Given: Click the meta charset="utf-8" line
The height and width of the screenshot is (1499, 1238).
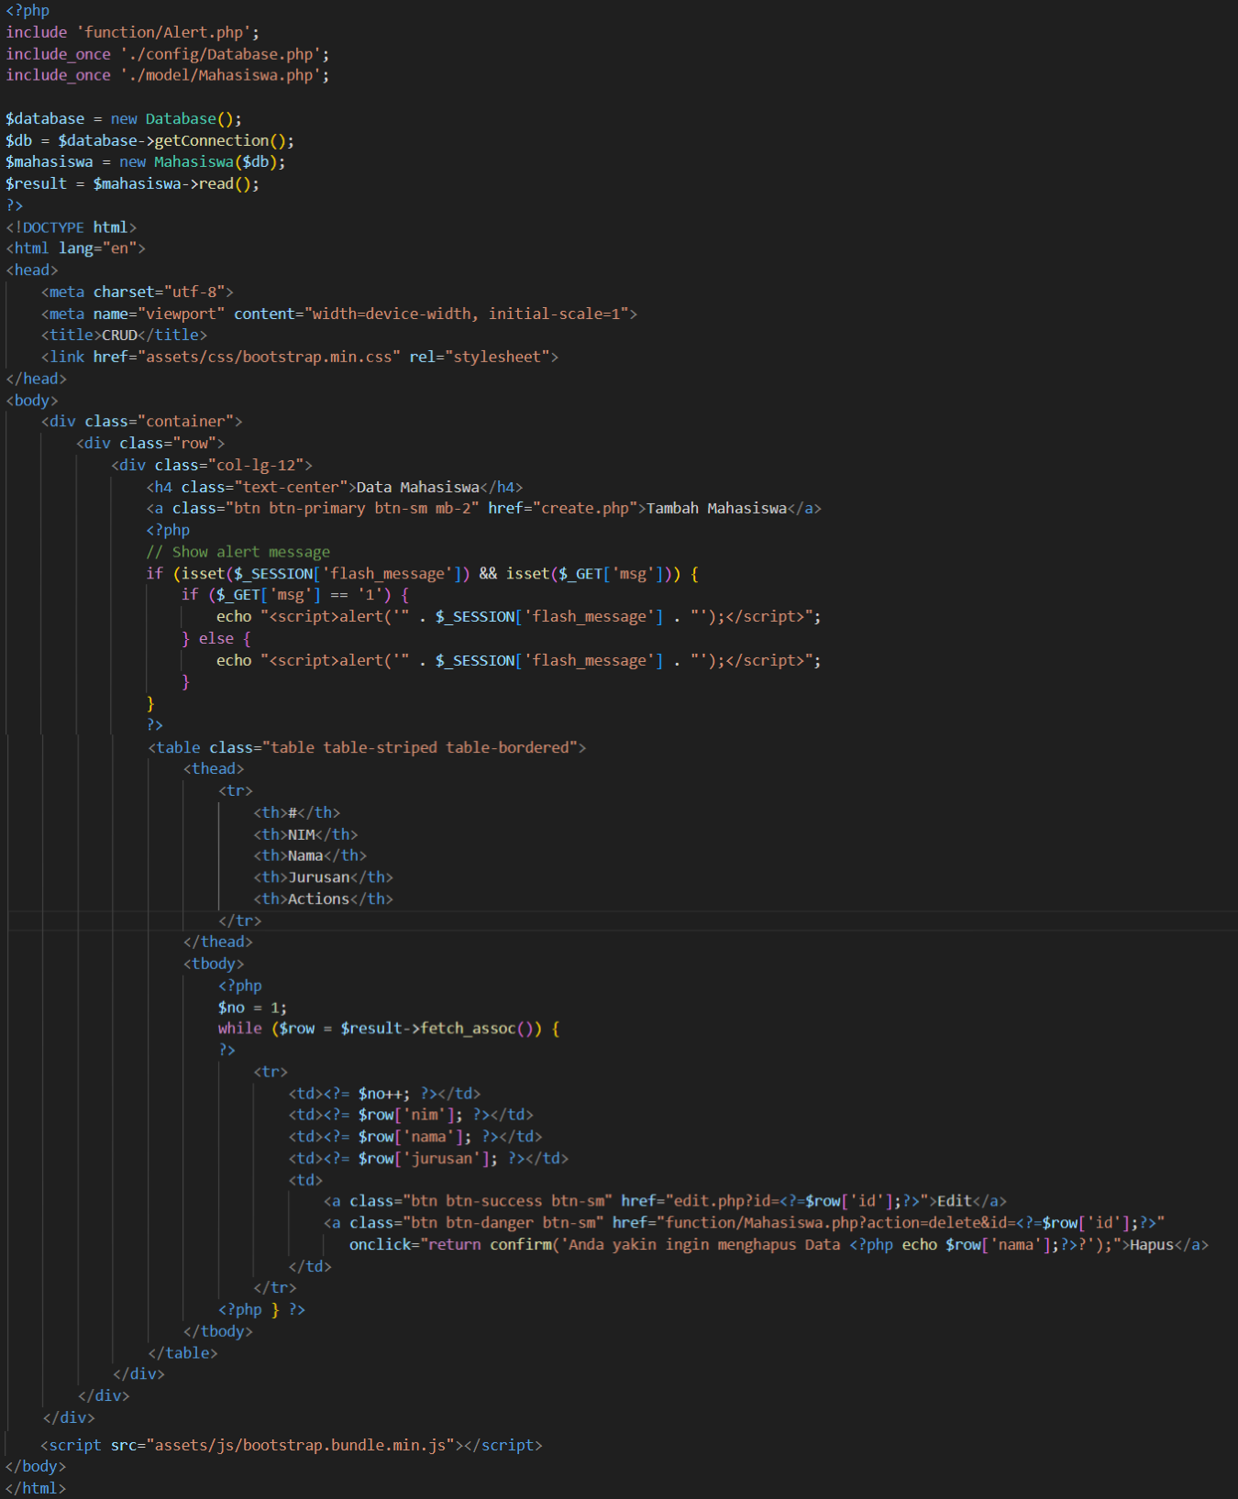Looking at the screenshot, I should (x=138, y=292).
